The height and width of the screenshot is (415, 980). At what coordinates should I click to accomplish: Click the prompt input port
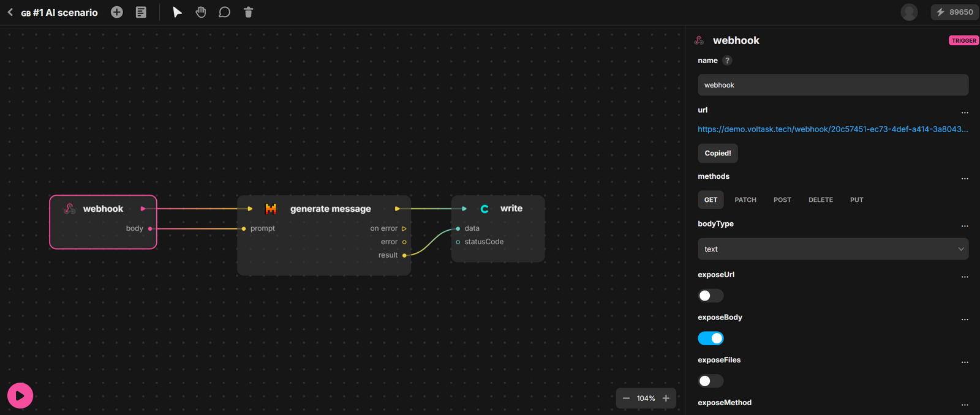[x=244, y=228]
